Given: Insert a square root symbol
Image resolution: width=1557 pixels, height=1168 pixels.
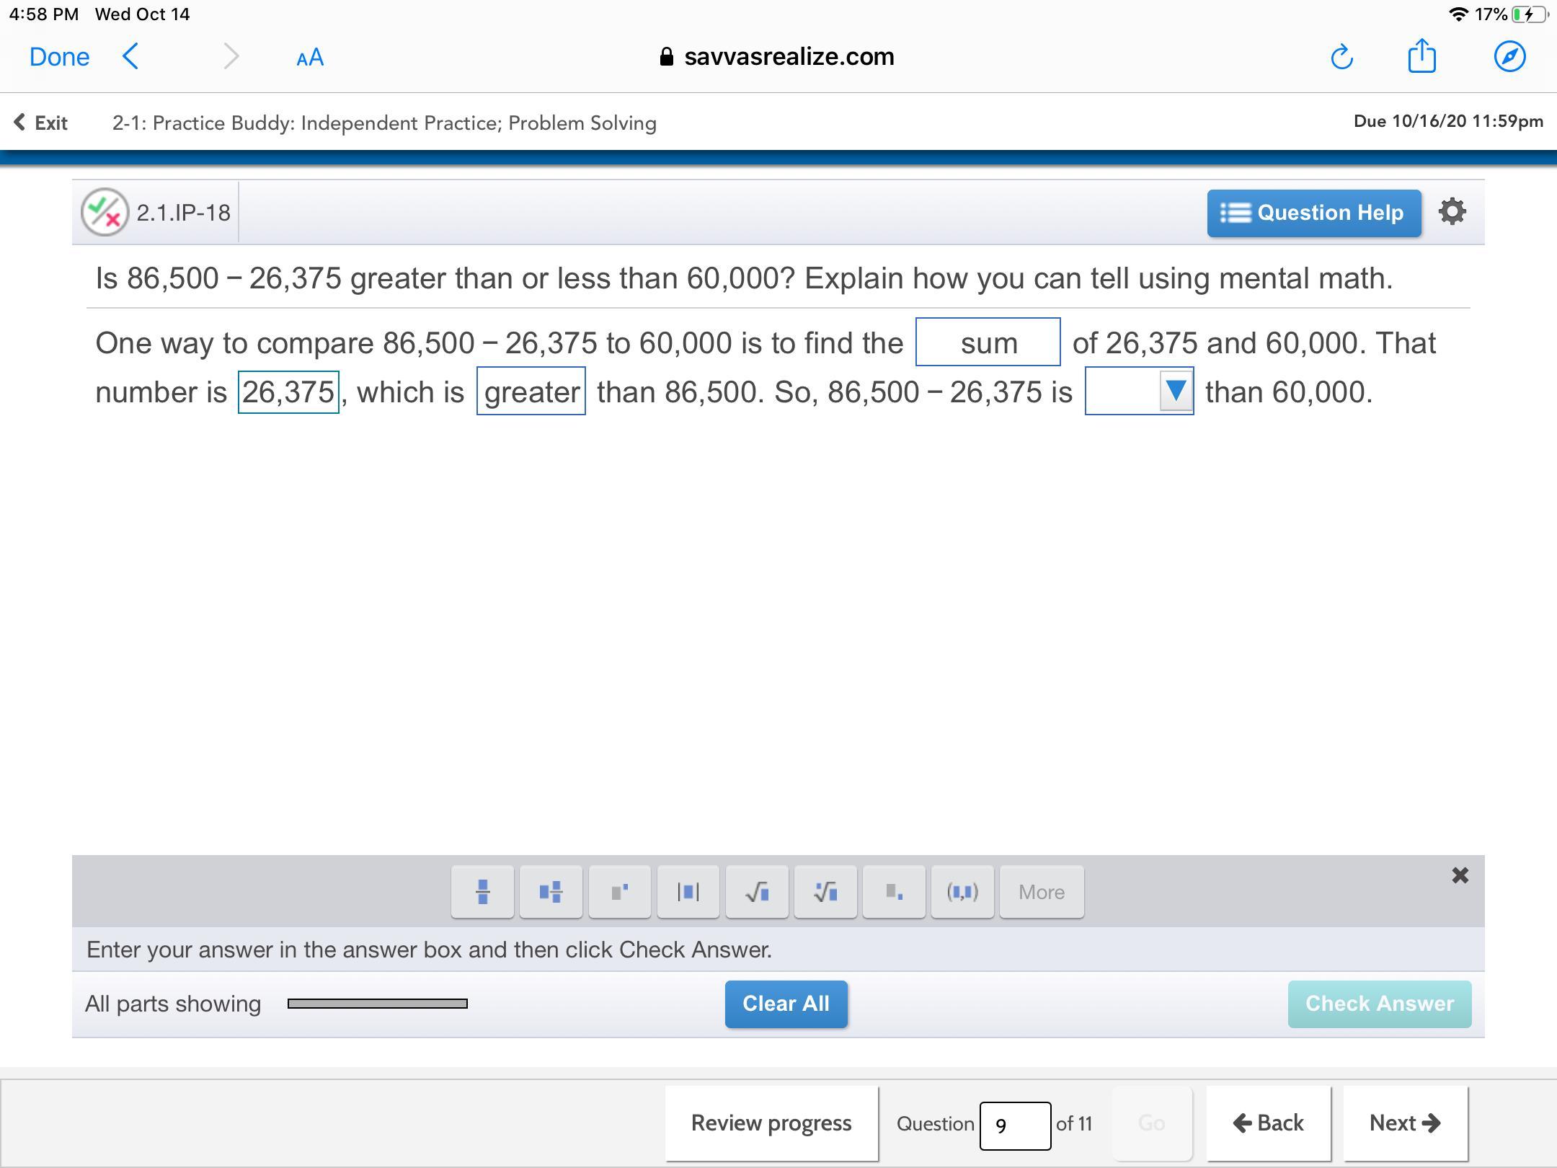Looking at the screenshot, I should point(756,892).
